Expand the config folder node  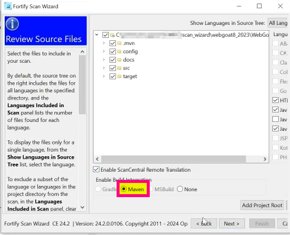104,51
